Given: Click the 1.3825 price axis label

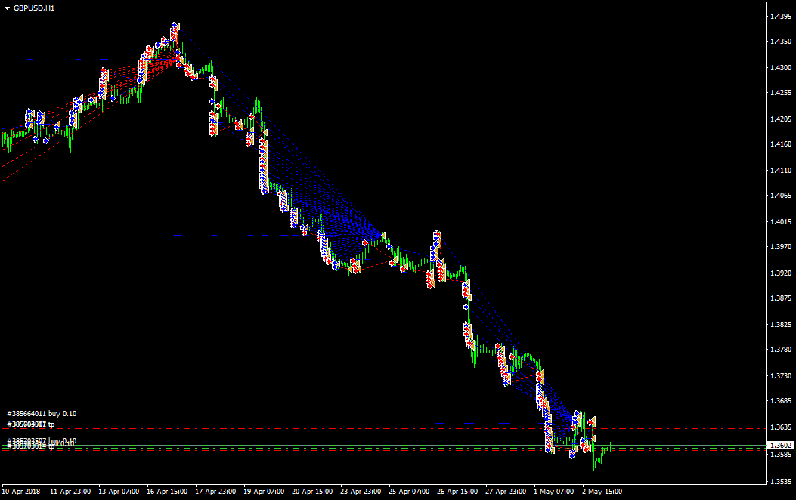Looking at the screenshot, I should tap(780, 324).
